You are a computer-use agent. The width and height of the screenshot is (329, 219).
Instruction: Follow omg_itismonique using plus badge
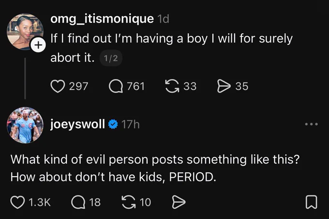click(38, 45)
